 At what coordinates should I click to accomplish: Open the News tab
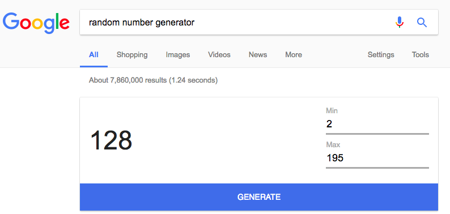click(258, 54)
